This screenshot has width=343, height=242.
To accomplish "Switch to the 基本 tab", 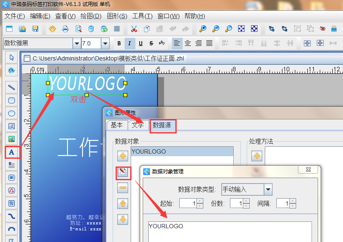I will point(116,125).
